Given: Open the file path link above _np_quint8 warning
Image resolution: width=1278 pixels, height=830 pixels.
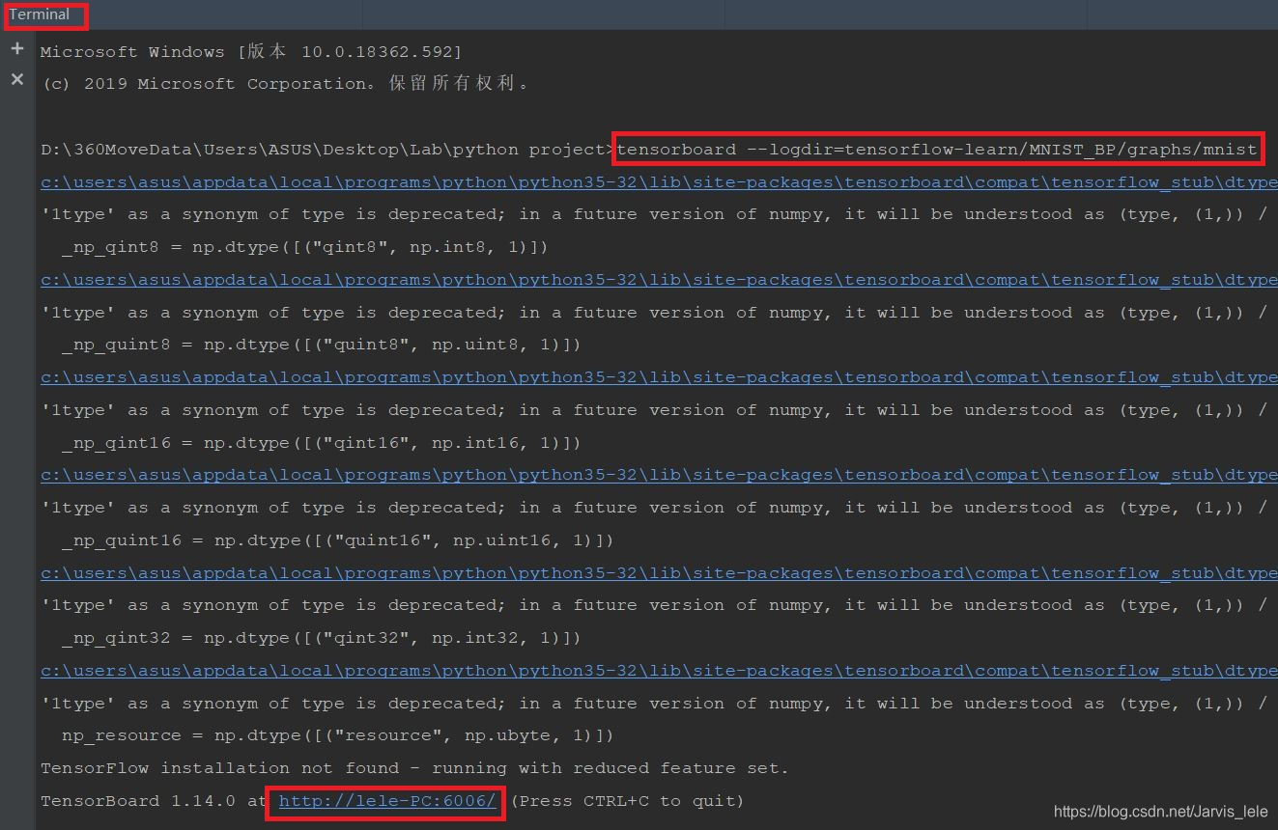Looking at the screenshot, I should 659,280.
